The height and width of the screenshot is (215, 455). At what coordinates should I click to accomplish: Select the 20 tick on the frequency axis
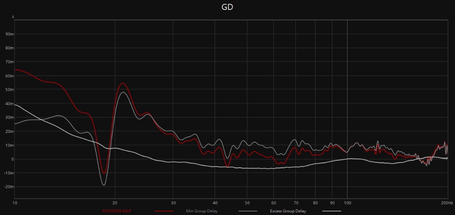pyautogui.click(x=115, y=203)
